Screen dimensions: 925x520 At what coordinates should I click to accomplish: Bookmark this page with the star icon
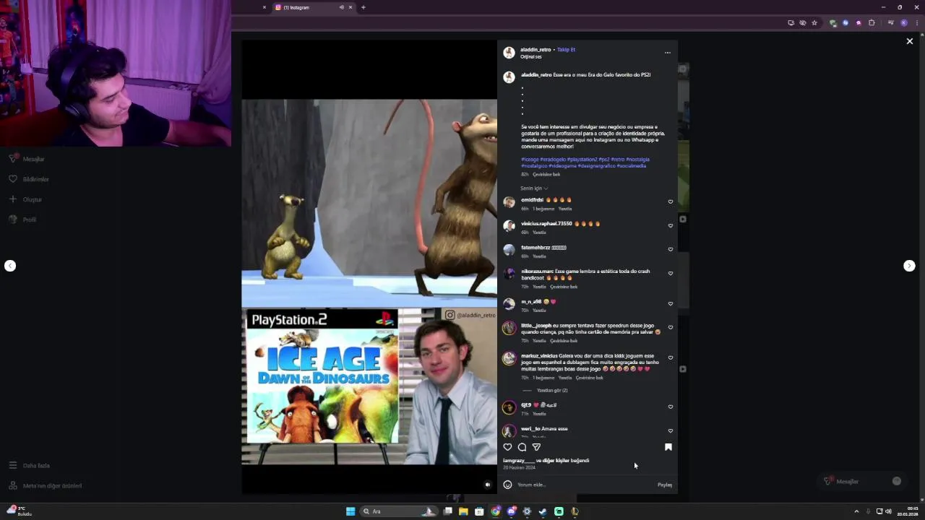coord(814,23)
